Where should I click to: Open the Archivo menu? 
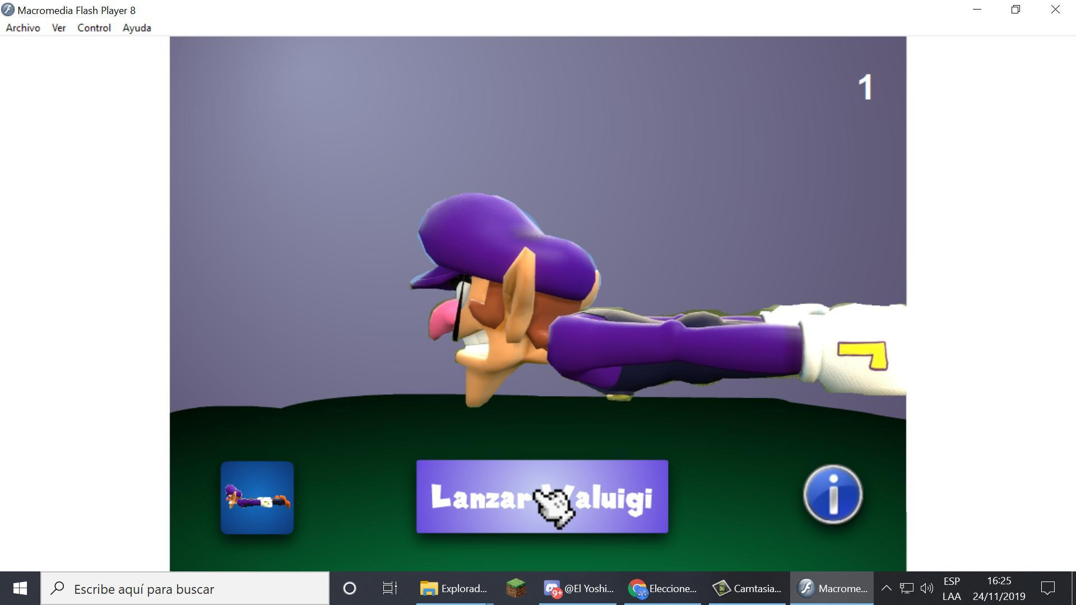(23, 27)
